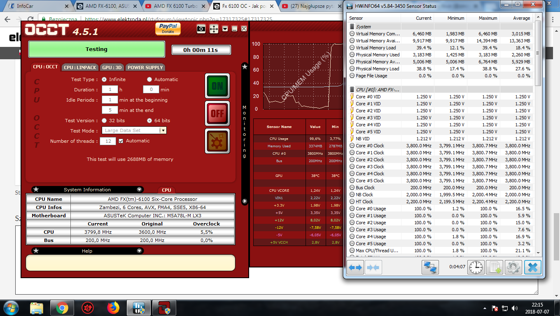Image resolution: width=560 pixels, height=316 pixels.
Task: Sort HWiNFO by the Current column header
Action: point(417,18)
